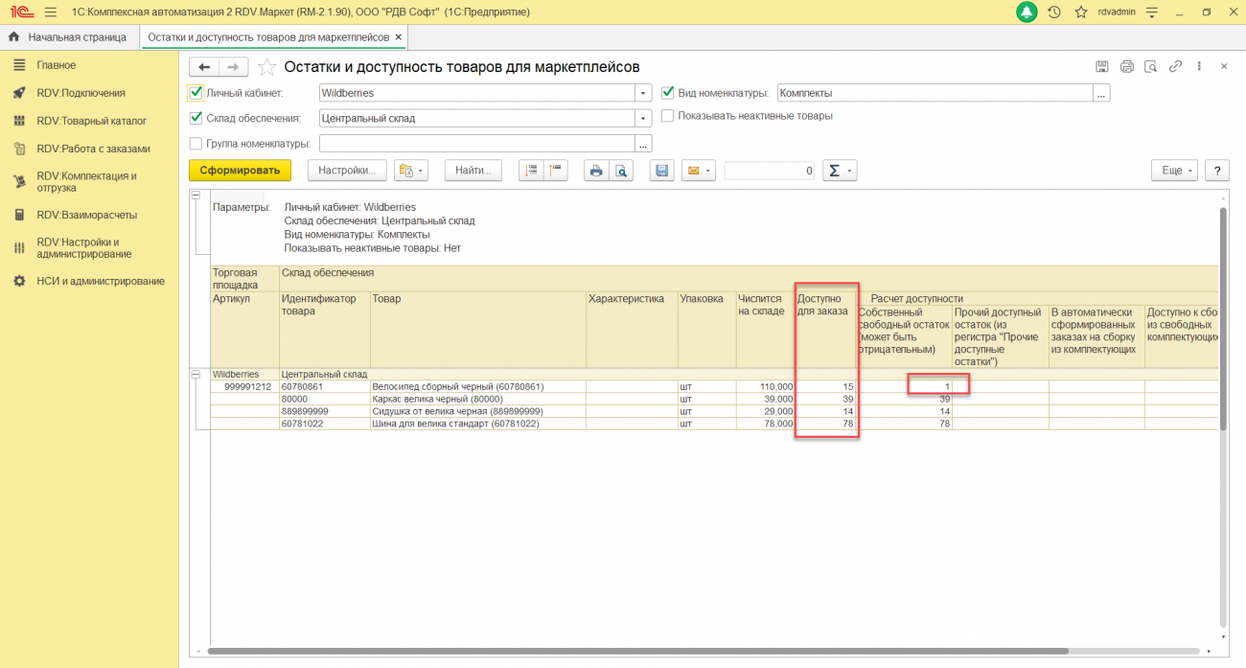Open Склад обеспечения dropdown arrow

(644, 118)
